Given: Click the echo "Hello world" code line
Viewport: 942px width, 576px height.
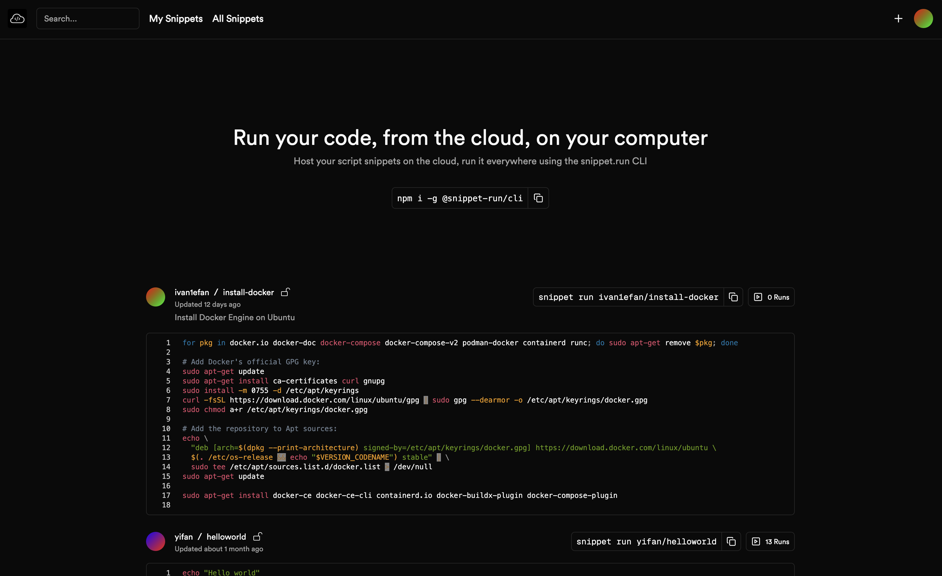Looking at the screenshot, I should click(x=221, y=572).
